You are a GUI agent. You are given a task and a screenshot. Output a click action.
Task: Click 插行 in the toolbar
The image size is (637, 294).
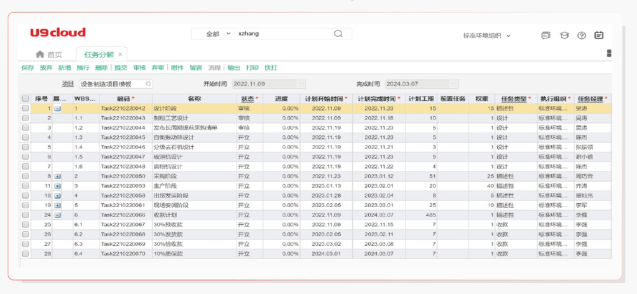click(x=83, y=68)
